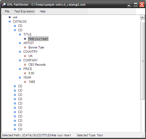Maximize the XML Pathfinder window
This screenshot has width=146, height=139.
tap(136, 5)
